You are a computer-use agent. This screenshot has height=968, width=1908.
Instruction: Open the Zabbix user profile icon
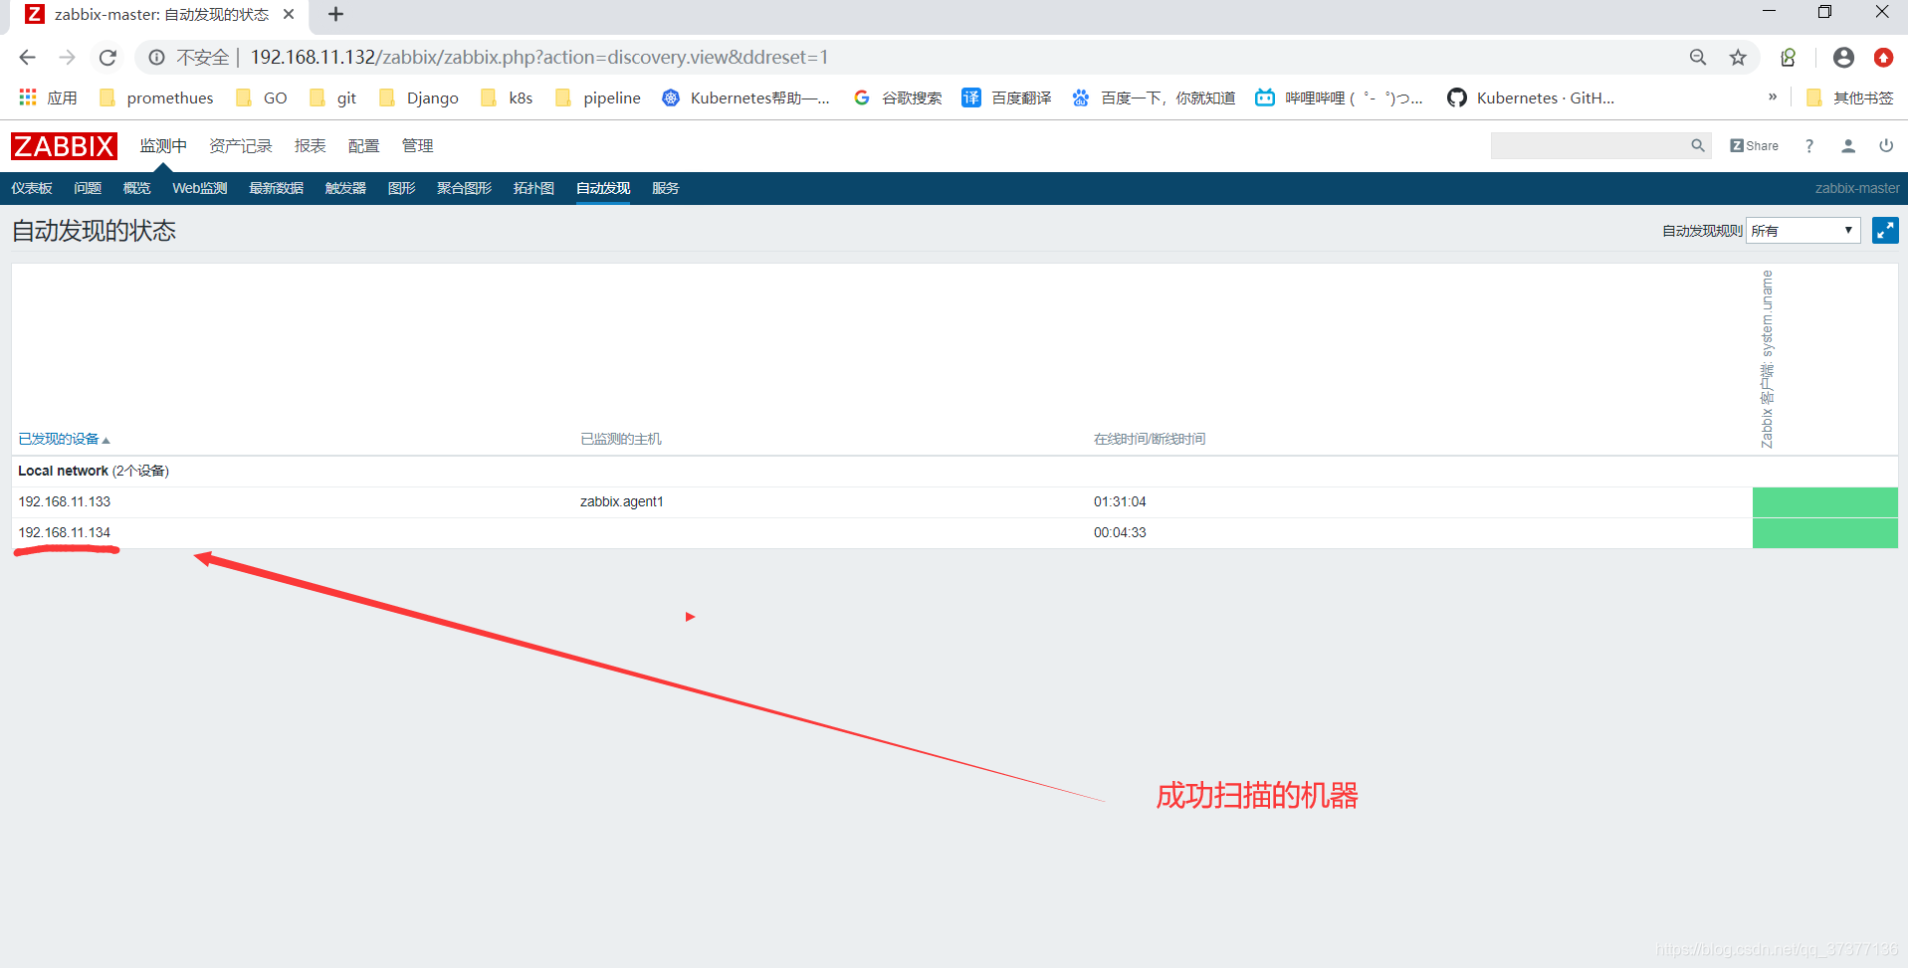pos(1848,146)
